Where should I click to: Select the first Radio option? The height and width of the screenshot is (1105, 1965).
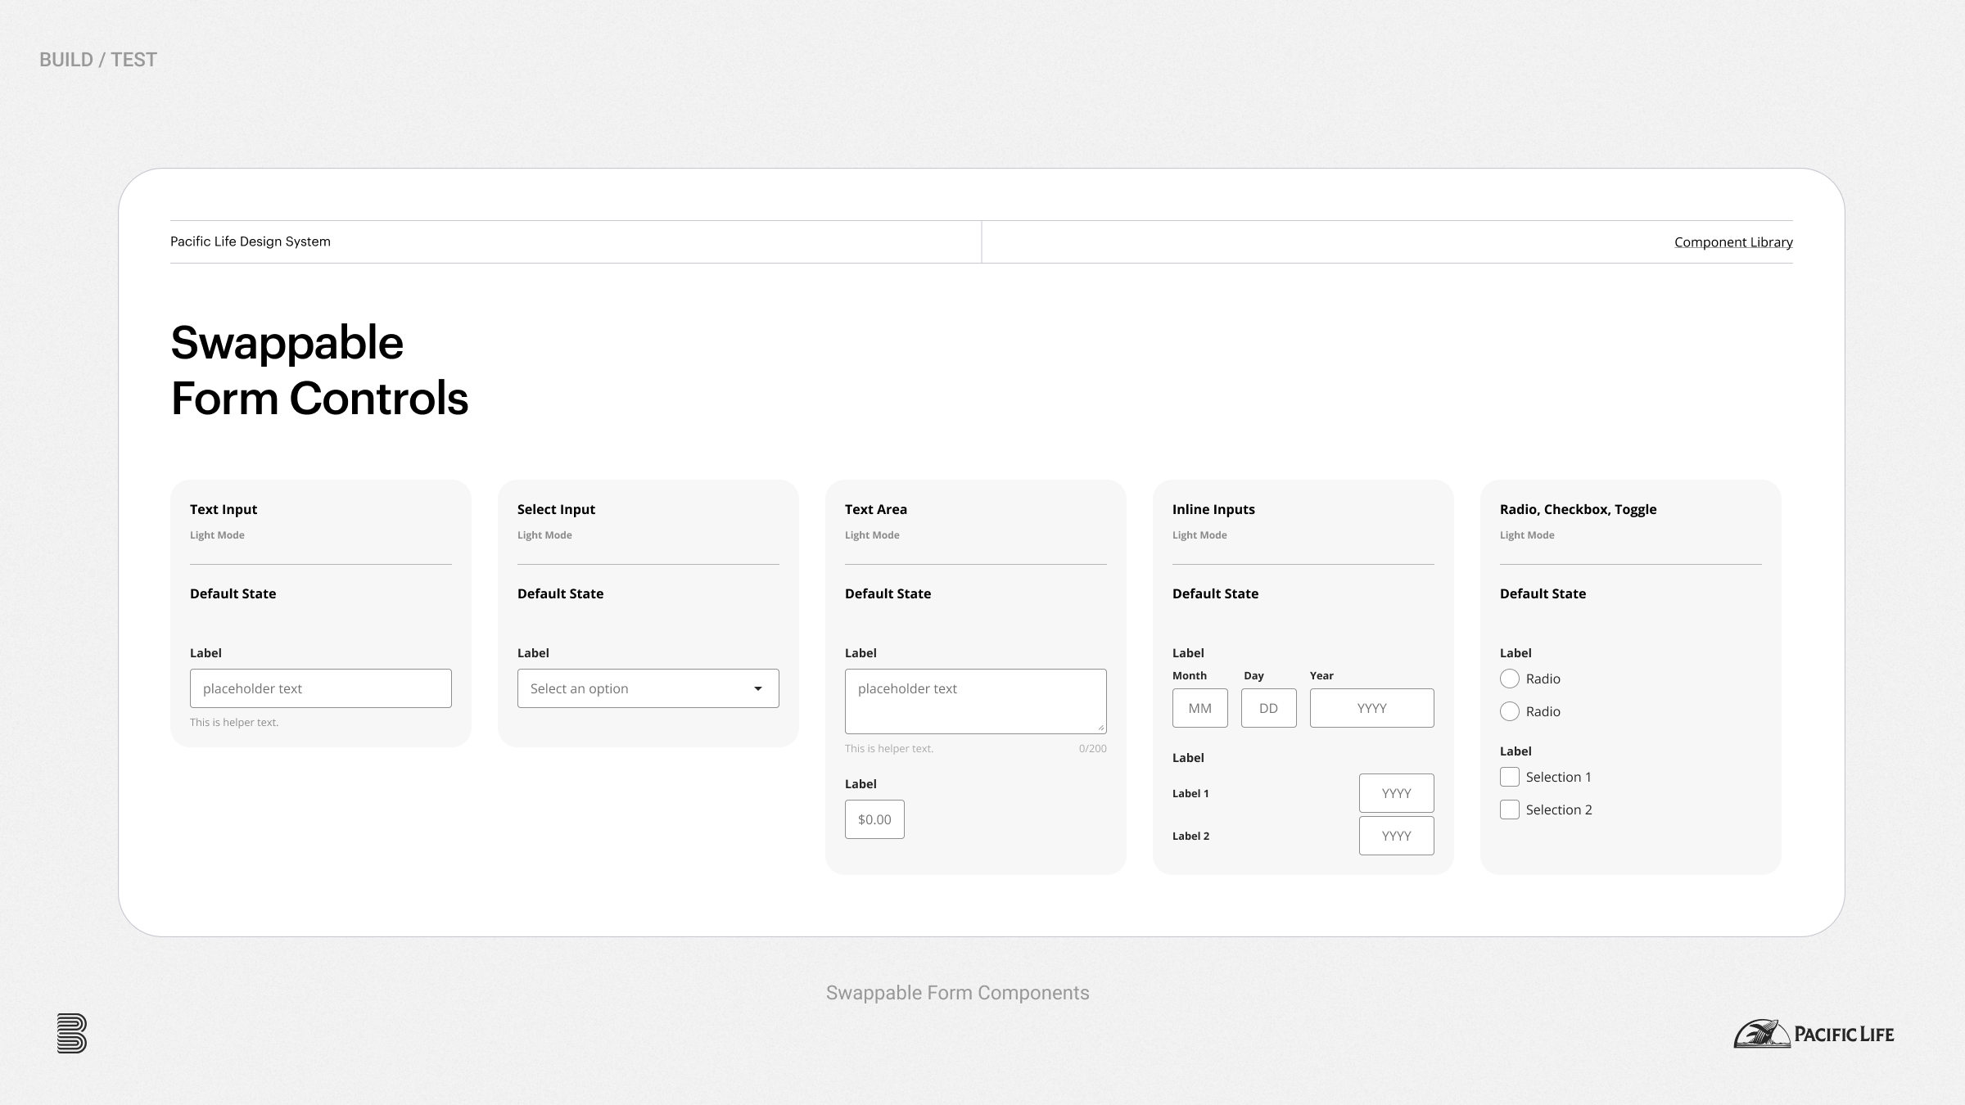pos(1510,679)
